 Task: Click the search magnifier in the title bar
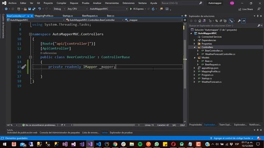200,3
